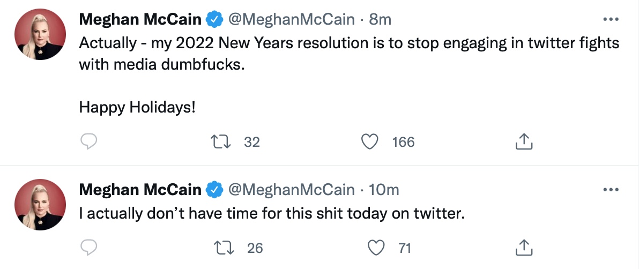Screen dimensions: 639x269
Task: Share the New Years resolution tweet
Action: pyautogui.click(x=523, y=141)
